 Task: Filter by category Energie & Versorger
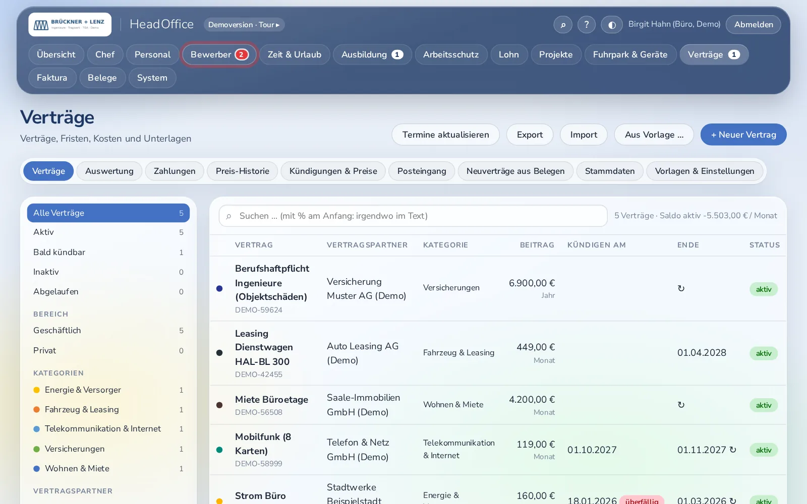pos(108,390)
